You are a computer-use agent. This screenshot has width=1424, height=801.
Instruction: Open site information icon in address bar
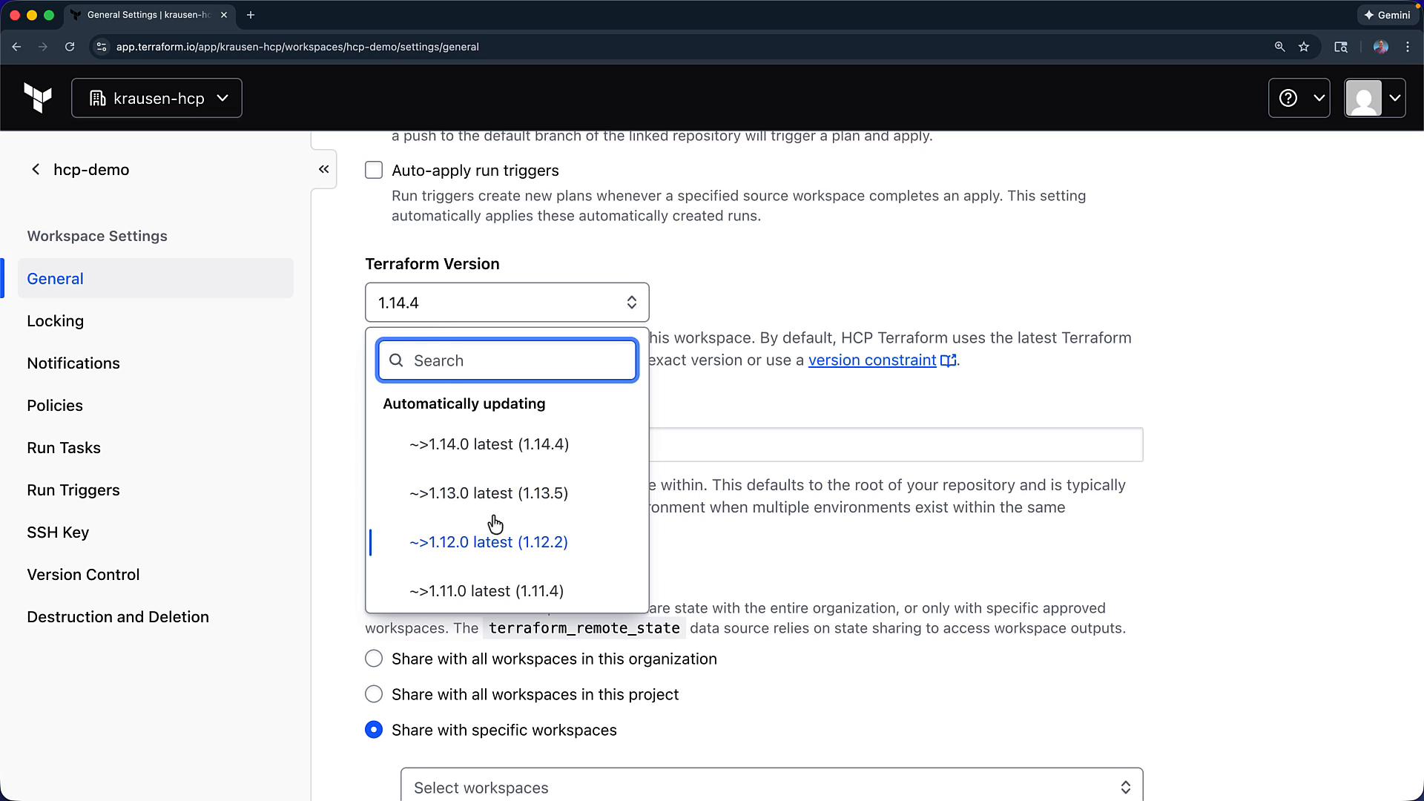click(102, 47)
